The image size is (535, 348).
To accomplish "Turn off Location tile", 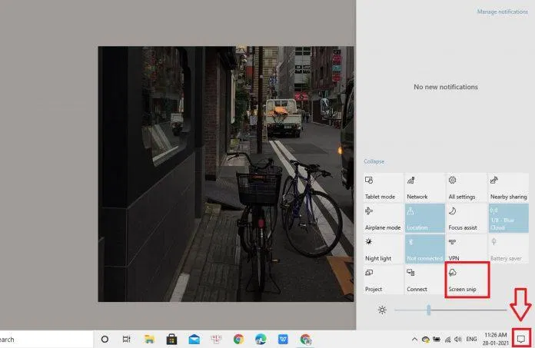I will (425, 218).
